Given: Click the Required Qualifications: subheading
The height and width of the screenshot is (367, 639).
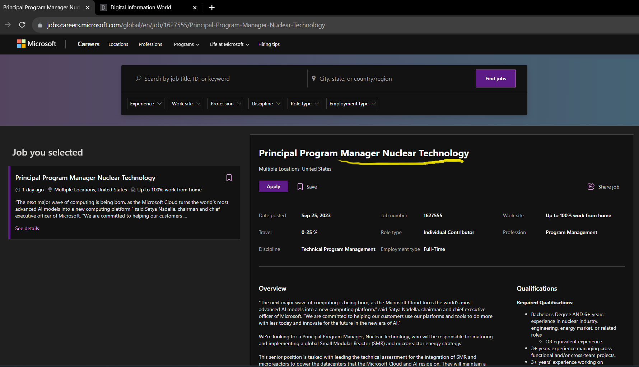Looking at the screenshot, I should pos(545,302).
